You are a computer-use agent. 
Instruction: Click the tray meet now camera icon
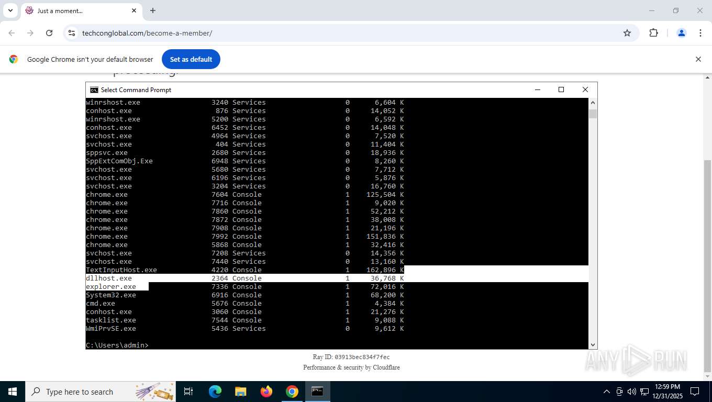[619, 392]
